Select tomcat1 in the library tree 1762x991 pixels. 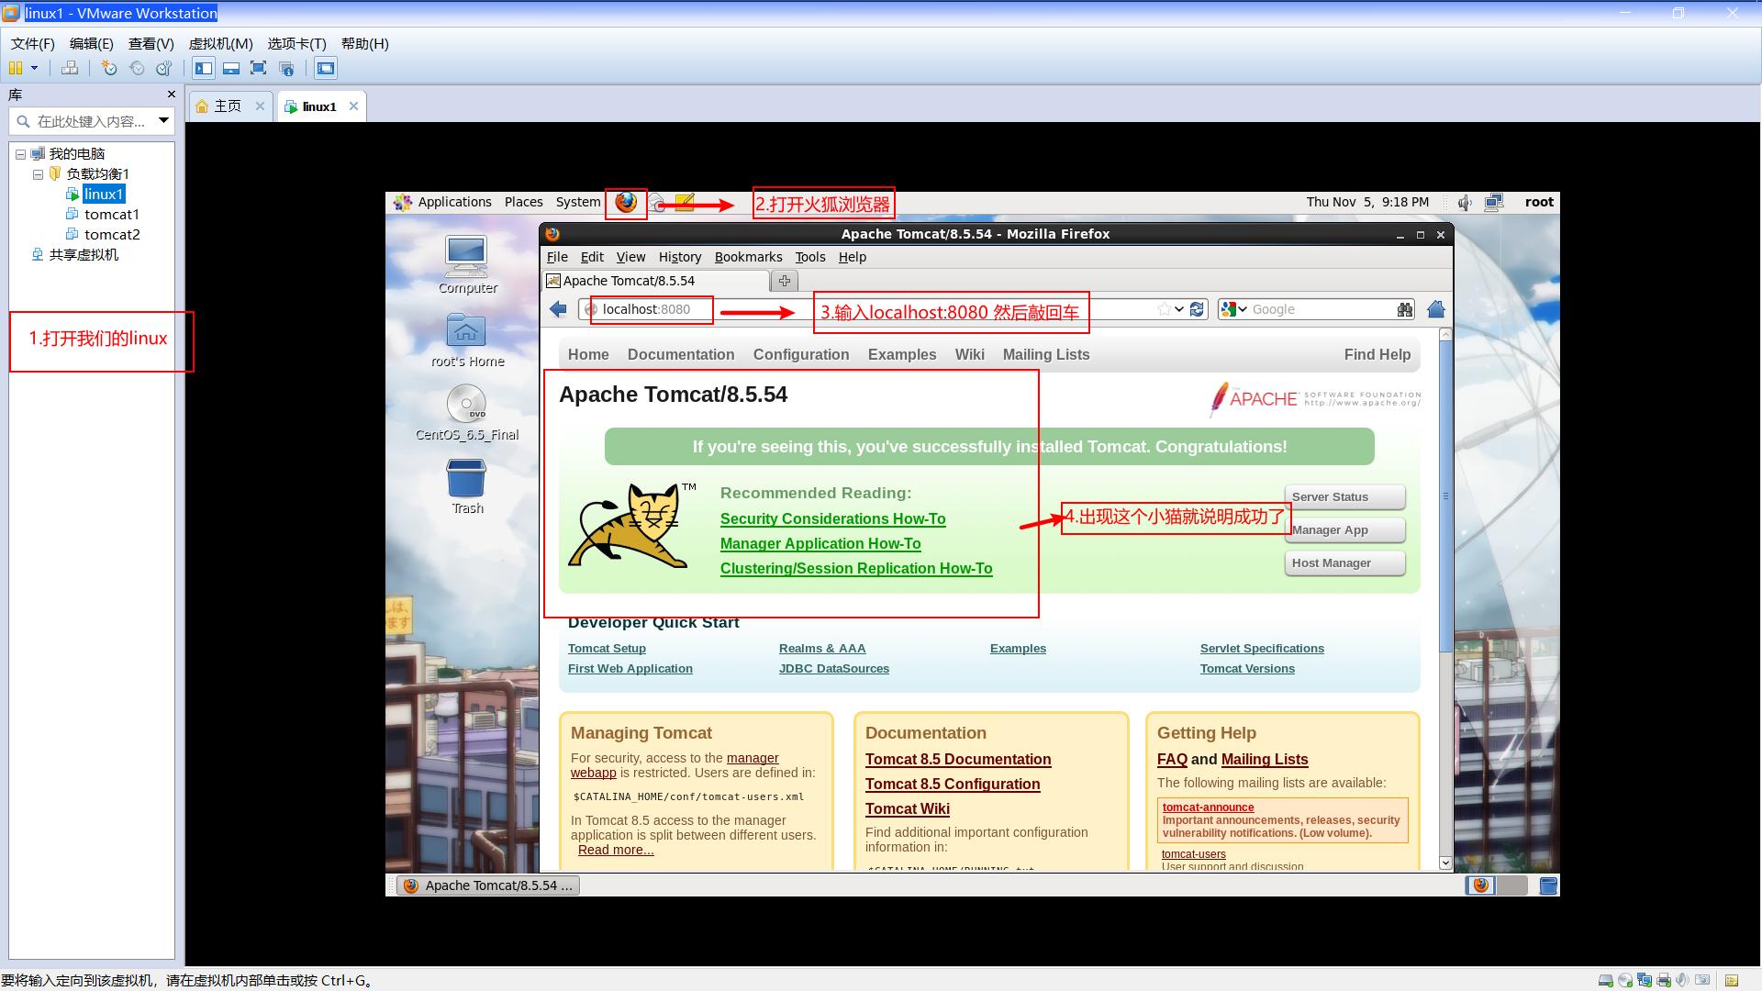(111, 214)
